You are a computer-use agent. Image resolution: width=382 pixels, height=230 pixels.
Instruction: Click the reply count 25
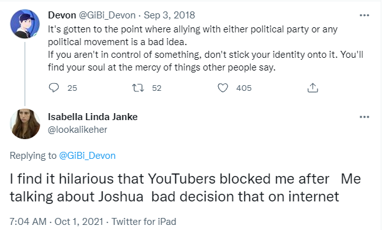click(x=72, y=88)
